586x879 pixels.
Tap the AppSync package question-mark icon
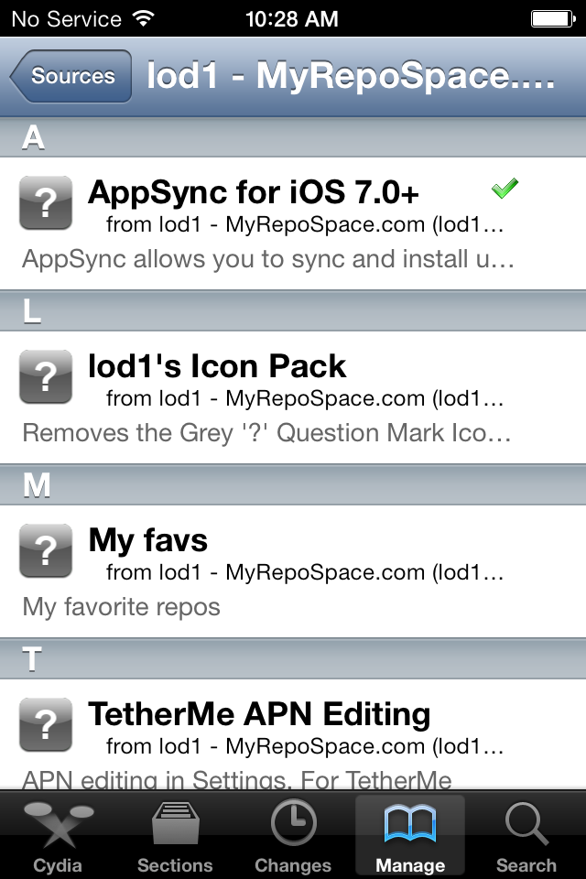click(46, 202)
